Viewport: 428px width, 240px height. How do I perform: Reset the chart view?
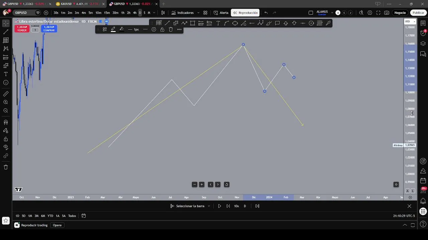226,184
